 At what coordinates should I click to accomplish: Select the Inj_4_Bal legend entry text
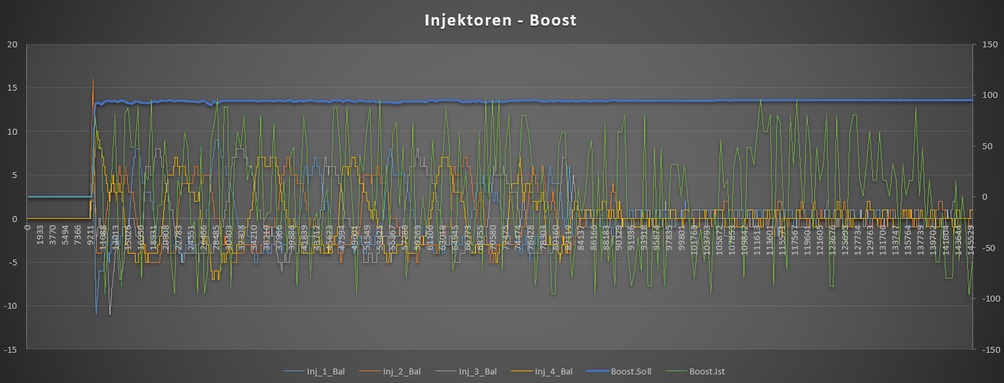(x=554, y=372)
